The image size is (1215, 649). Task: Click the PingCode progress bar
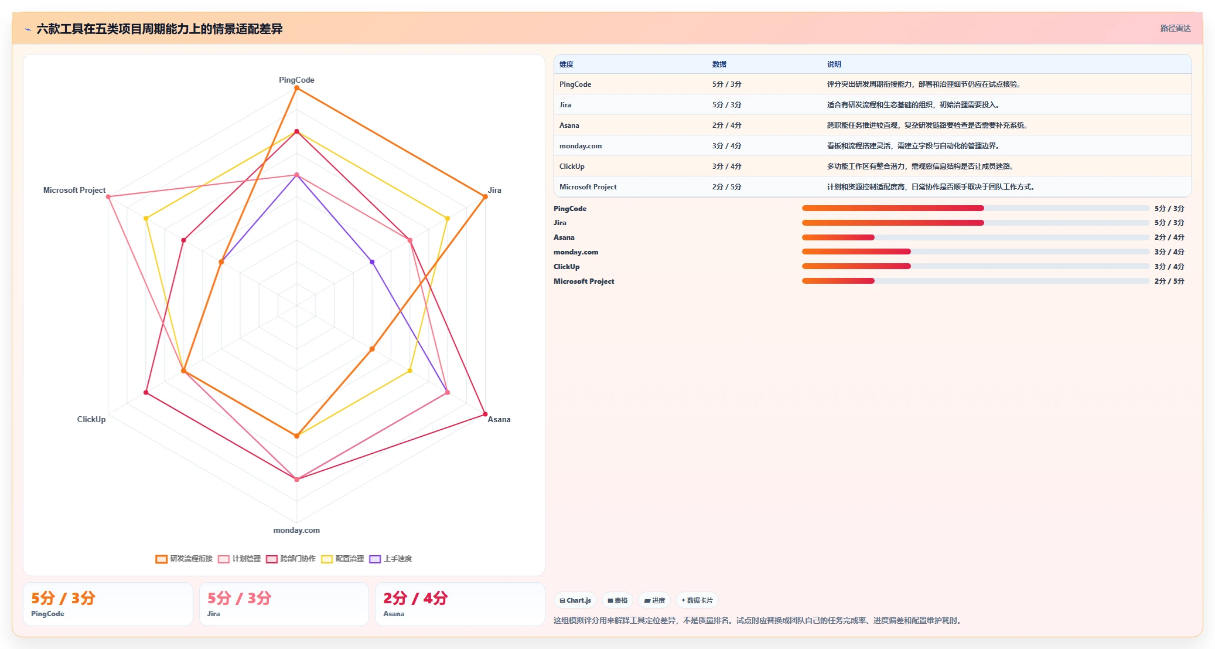[x=975, y=208]
